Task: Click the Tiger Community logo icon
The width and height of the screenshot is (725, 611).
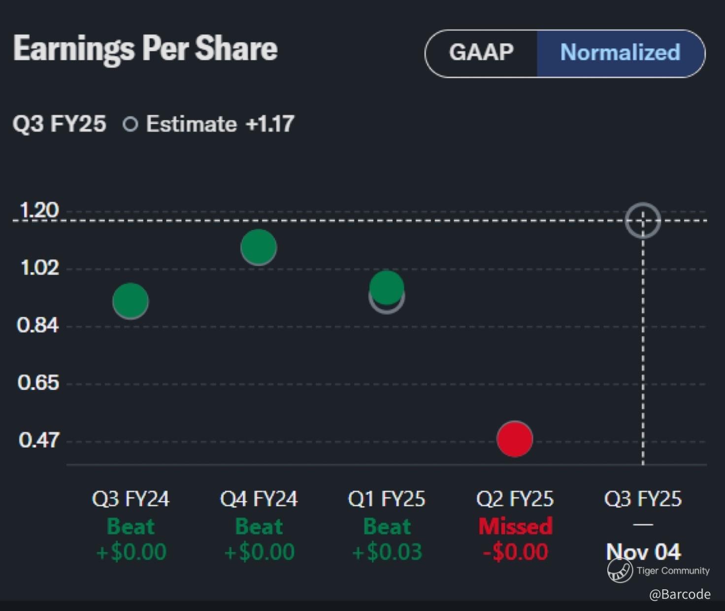Action: (x=620, y=571)
